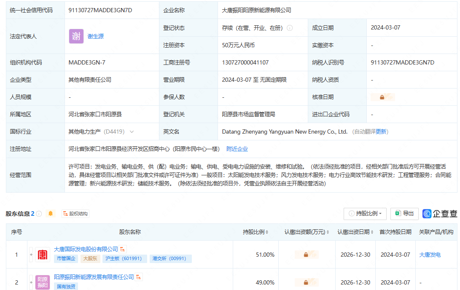Click the 导出 export button

(404, 214)
